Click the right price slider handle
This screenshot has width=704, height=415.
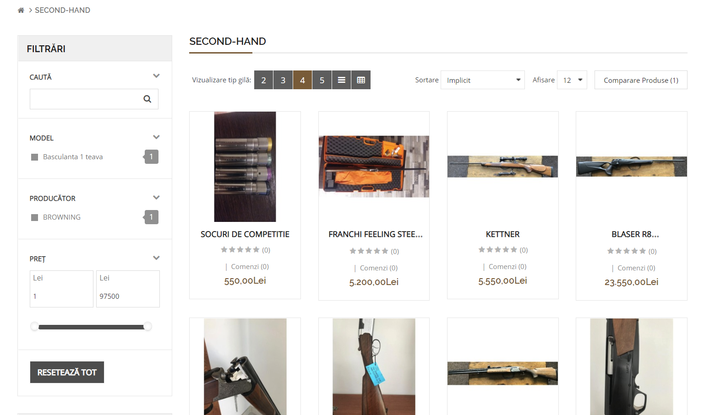coord(147,326)
